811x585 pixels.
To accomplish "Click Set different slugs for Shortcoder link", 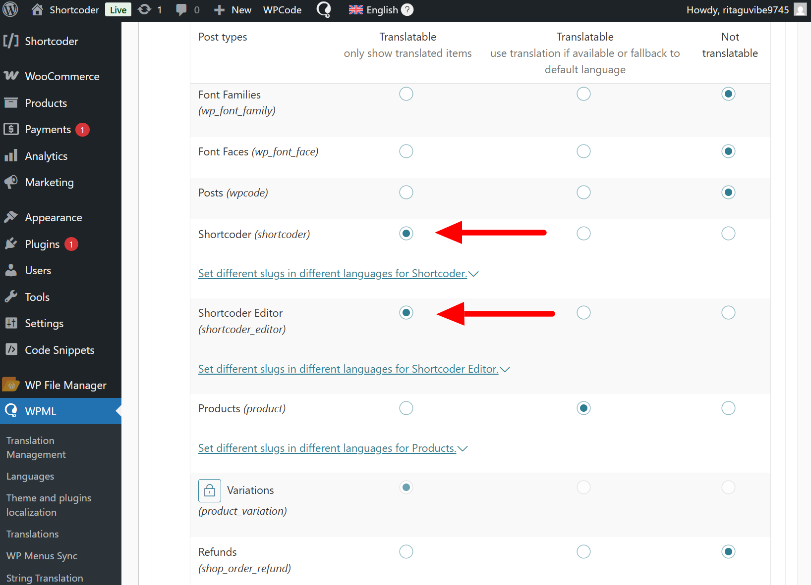I will (x=333, y=273).
